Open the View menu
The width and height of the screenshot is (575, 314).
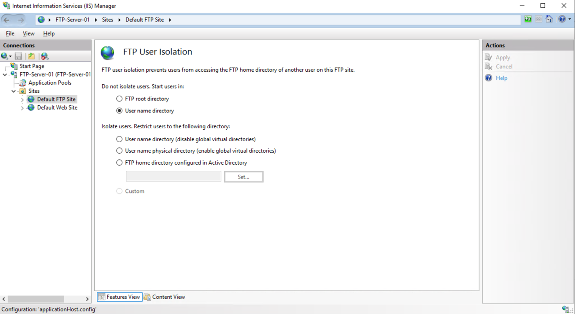coord(29,34)
